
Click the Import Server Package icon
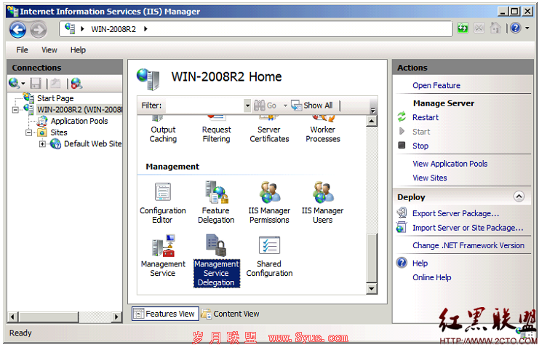(402, 227)
